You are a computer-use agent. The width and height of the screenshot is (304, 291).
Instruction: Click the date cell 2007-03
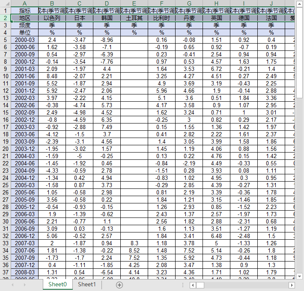25,243
